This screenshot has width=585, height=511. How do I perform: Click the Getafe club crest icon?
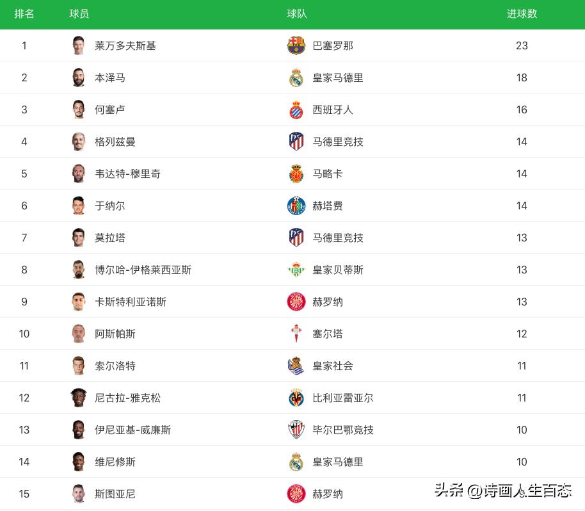click(x=296, y=206)
